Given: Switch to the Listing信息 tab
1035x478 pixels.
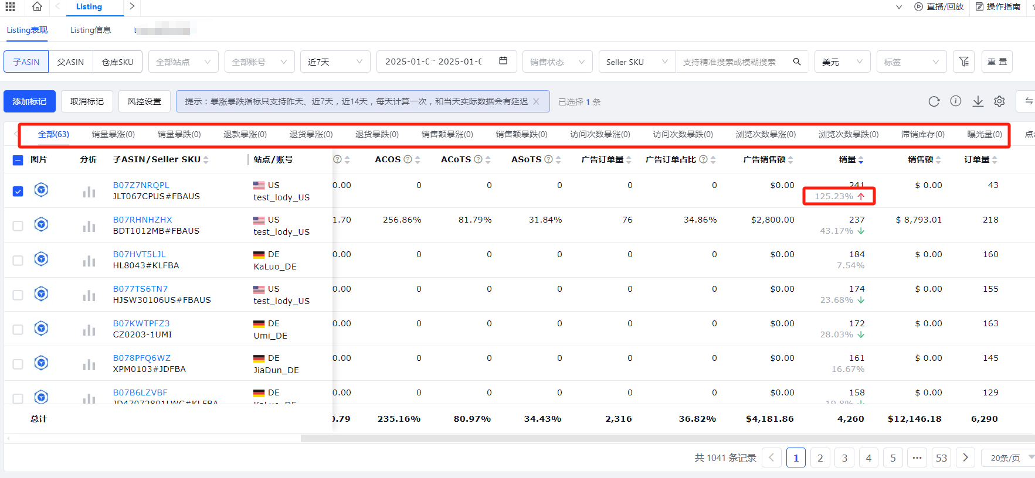Looking at the screenshot, I should click(90, 30).
